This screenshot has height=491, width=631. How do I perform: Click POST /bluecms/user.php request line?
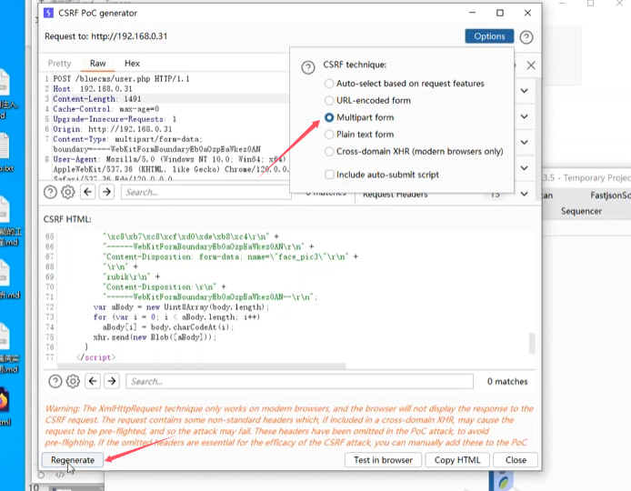tap(121, 79)
